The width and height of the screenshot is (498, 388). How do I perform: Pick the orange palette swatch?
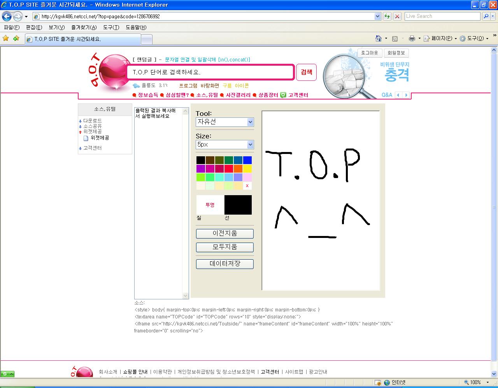(238, 169)
